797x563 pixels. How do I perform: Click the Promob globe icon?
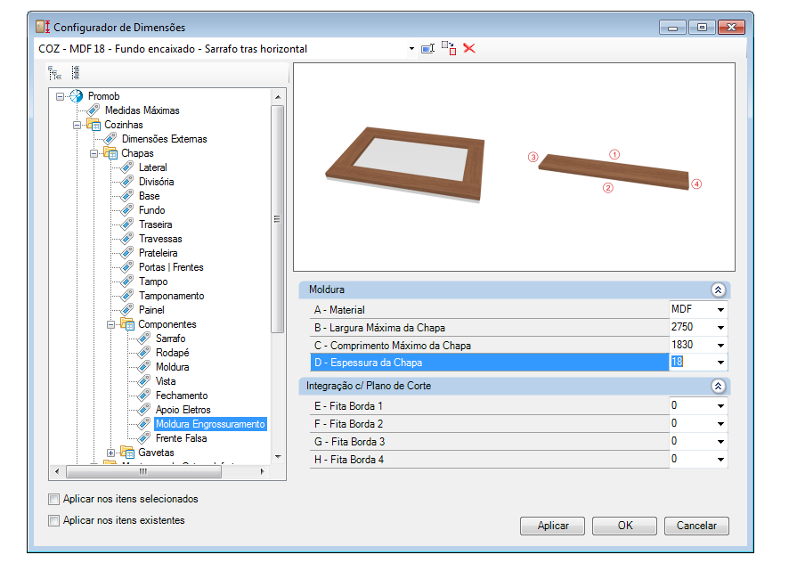pos(77,96)
